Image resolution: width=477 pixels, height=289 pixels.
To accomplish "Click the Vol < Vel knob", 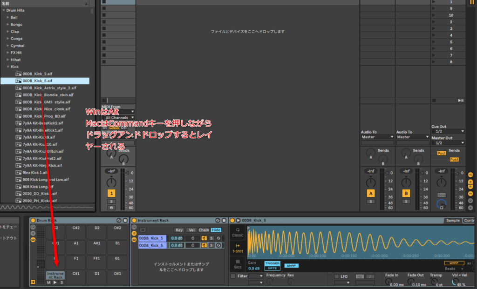I will click(x=455, y=282).
